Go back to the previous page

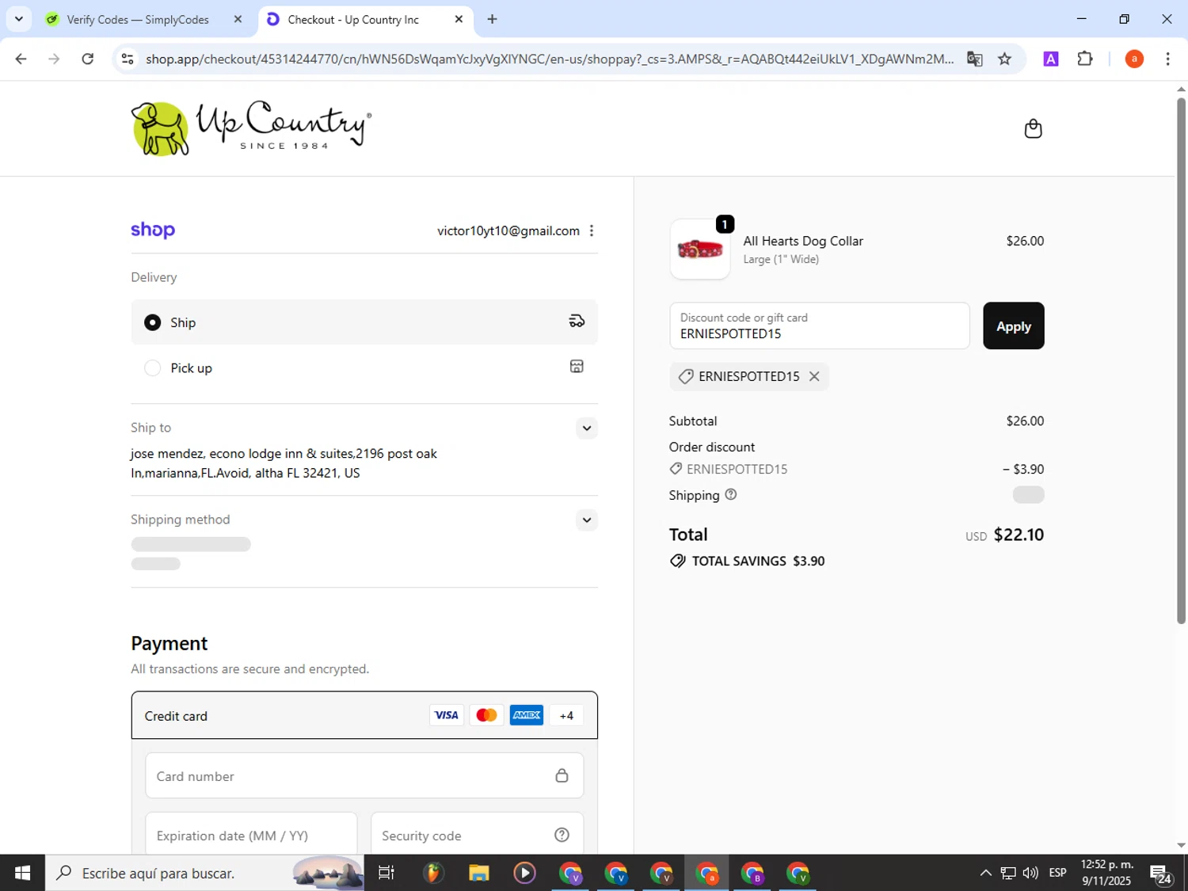(21, 59)
